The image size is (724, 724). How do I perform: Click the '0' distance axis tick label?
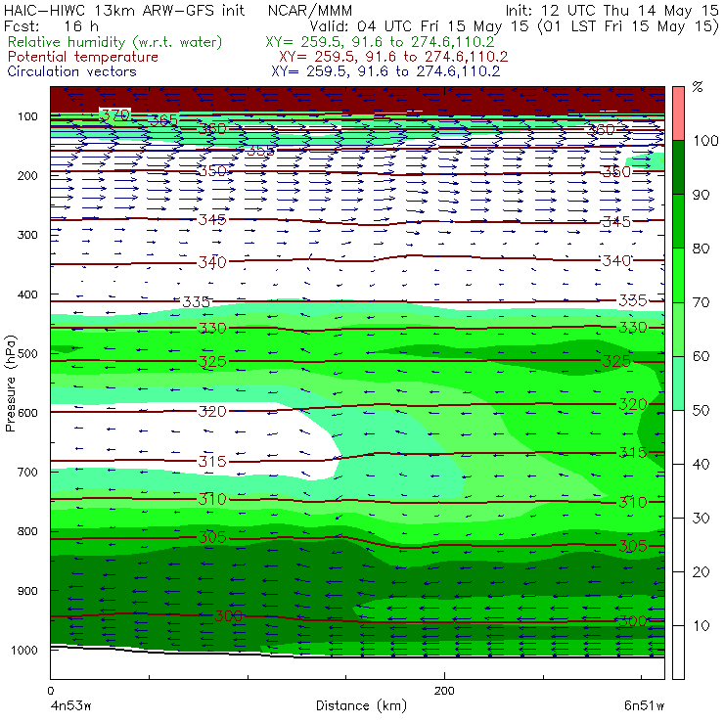tap(51, 691)
